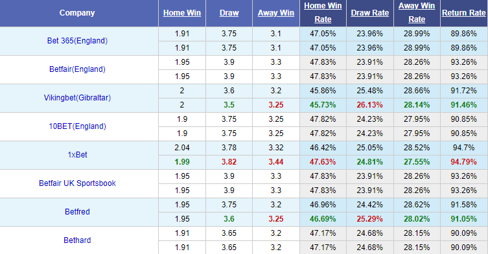Select Vikingbet's red 26.13% draw rate

click(x=370, y=105)
